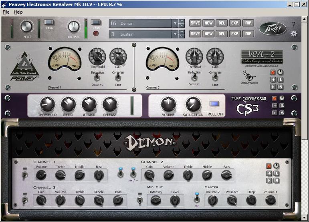
Task: Click the small knob on the VC/L-2 module
Action: 281,72
